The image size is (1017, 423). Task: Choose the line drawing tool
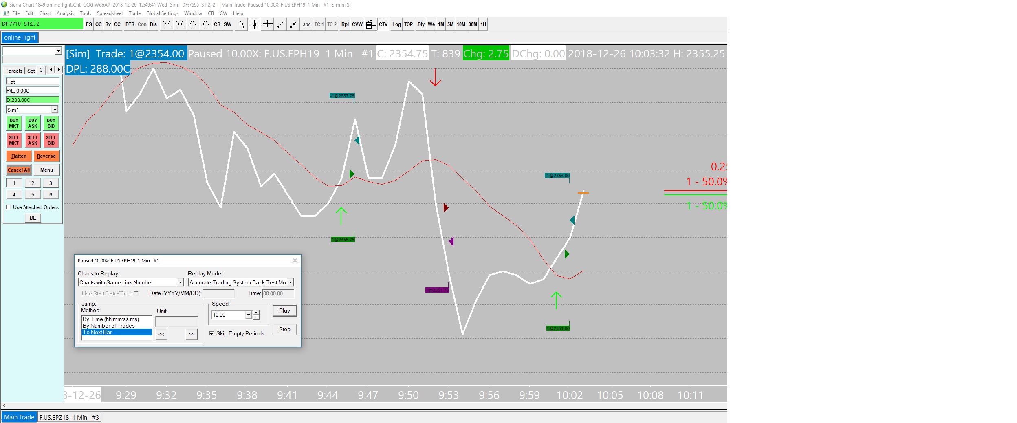click(x=280, y=24)
